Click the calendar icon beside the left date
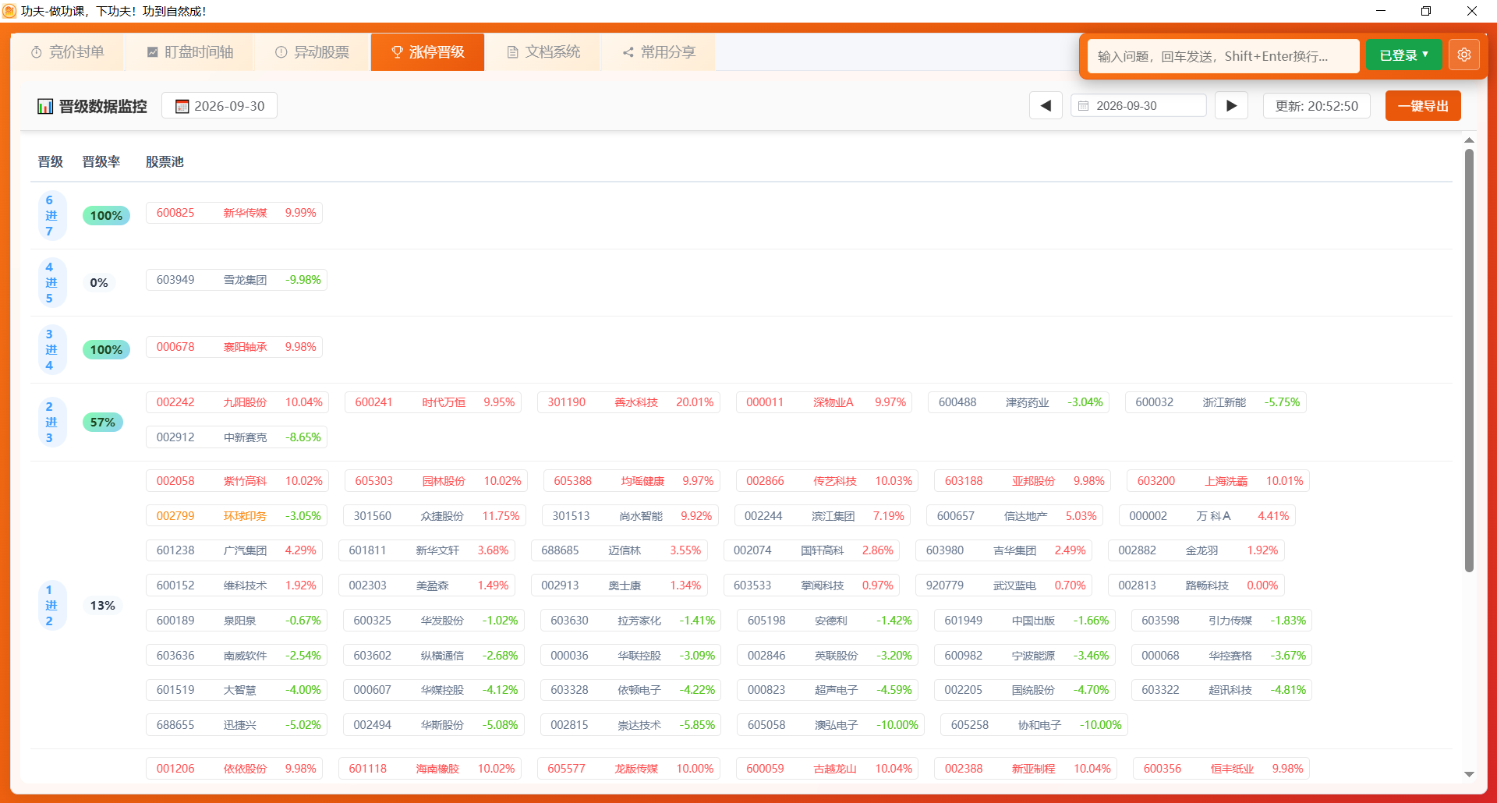This screenshot has width=1497, height=803. [182, 106]
